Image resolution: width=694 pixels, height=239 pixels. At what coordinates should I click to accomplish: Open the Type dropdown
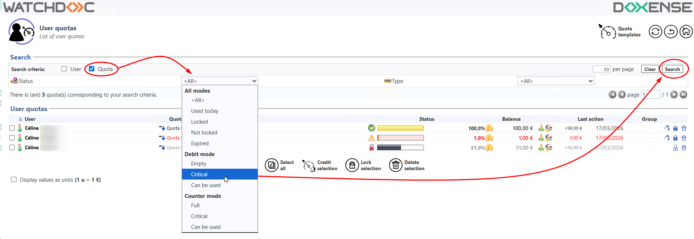[556, 81]
